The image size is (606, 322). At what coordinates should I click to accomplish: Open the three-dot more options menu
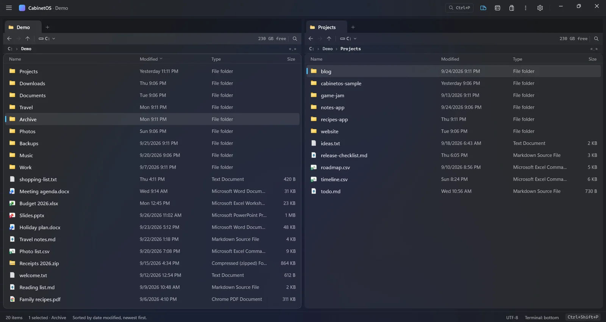526,8
